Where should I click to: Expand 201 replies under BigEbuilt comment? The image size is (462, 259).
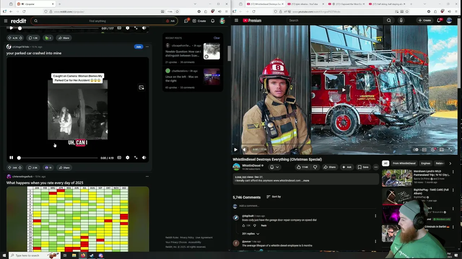click(250, 234)
